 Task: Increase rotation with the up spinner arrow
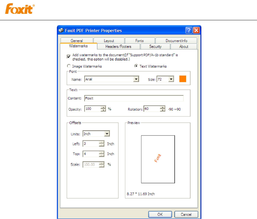[163, 108]
